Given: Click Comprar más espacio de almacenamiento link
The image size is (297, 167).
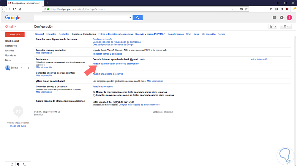Looking at the screenshot, I should coord(139,105).
